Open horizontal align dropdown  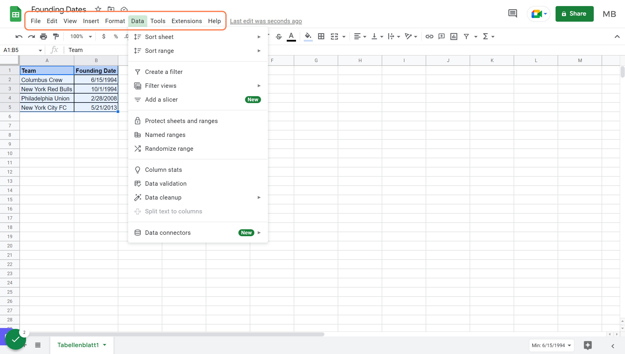360,36
